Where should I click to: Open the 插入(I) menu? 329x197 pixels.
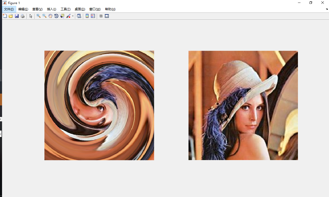coord(52,9)
